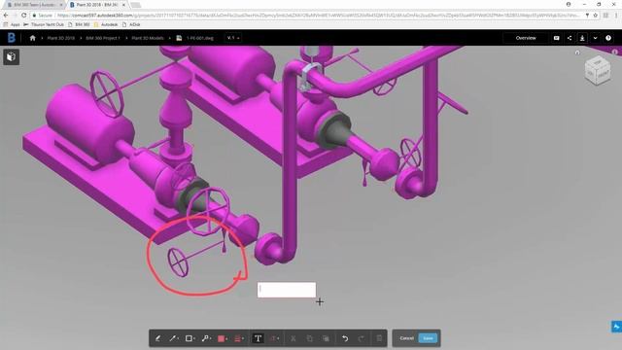Click inside the markup text input box
The height and width of the screenshot is (350, 622).
tap(287, 290)
